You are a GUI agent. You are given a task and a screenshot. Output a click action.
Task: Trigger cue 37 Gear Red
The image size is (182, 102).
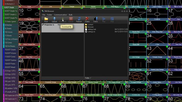coord(29,52)
